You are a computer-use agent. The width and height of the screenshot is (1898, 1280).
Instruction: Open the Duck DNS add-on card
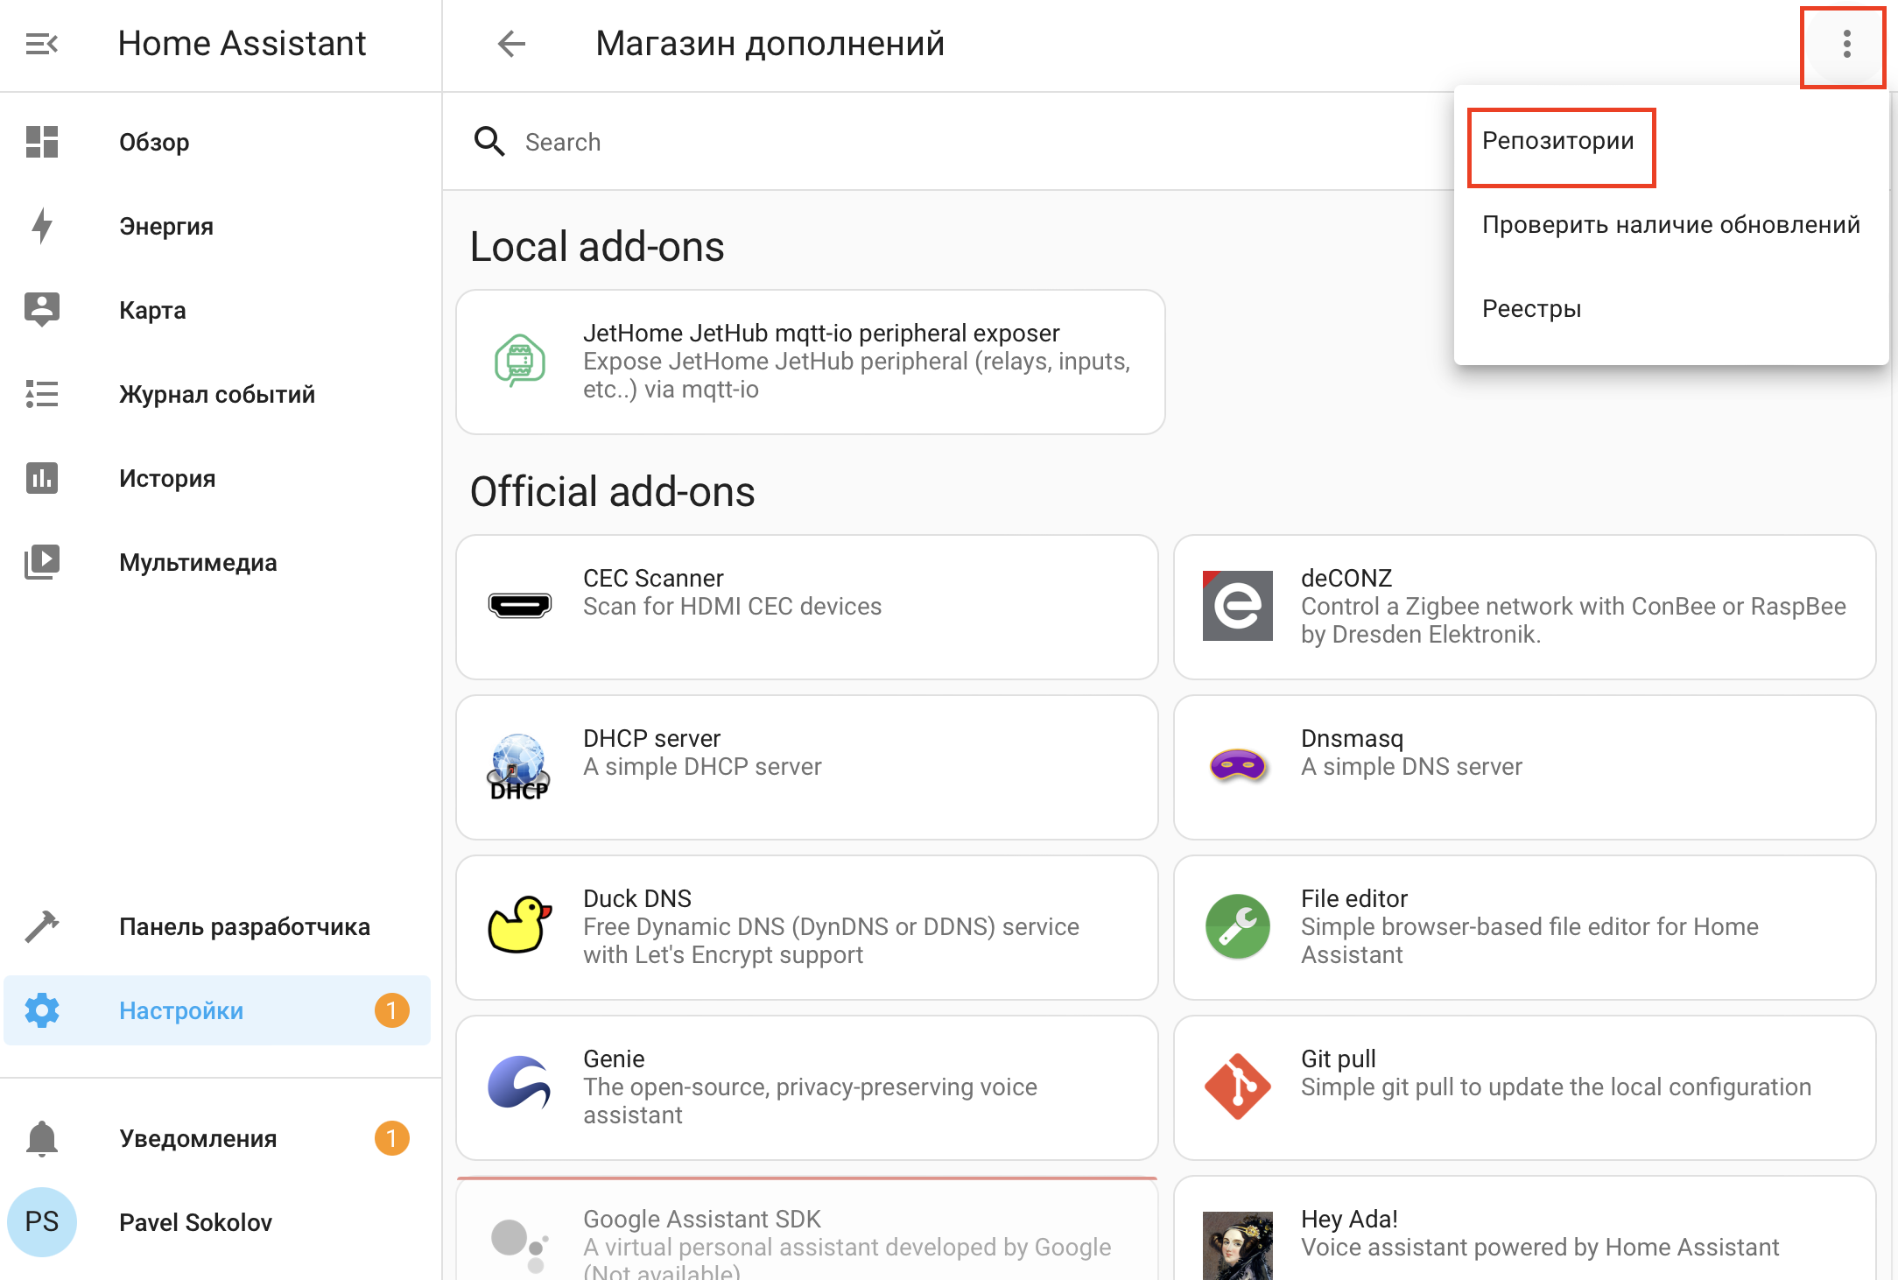(x=806, y=927)
